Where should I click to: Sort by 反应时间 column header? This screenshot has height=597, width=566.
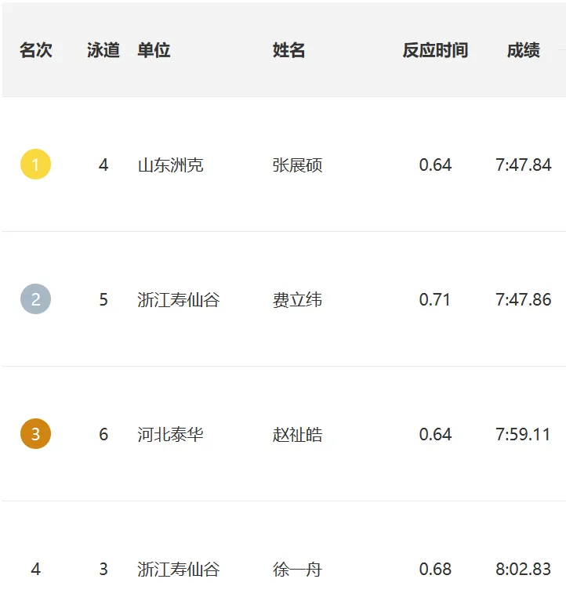click(435, 50)
